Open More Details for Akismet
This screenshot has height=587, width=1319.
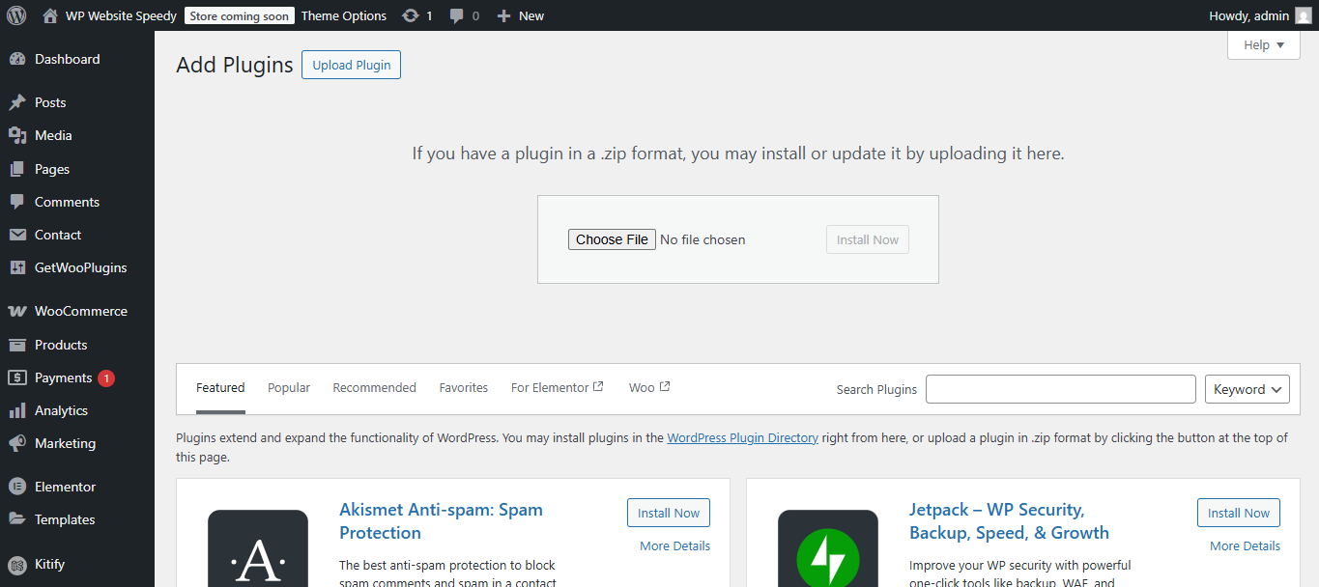(x=674, y=545)
